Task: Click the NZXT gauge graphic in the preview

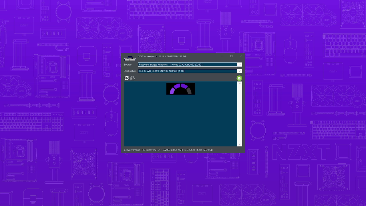Action: tap(180, 89)
